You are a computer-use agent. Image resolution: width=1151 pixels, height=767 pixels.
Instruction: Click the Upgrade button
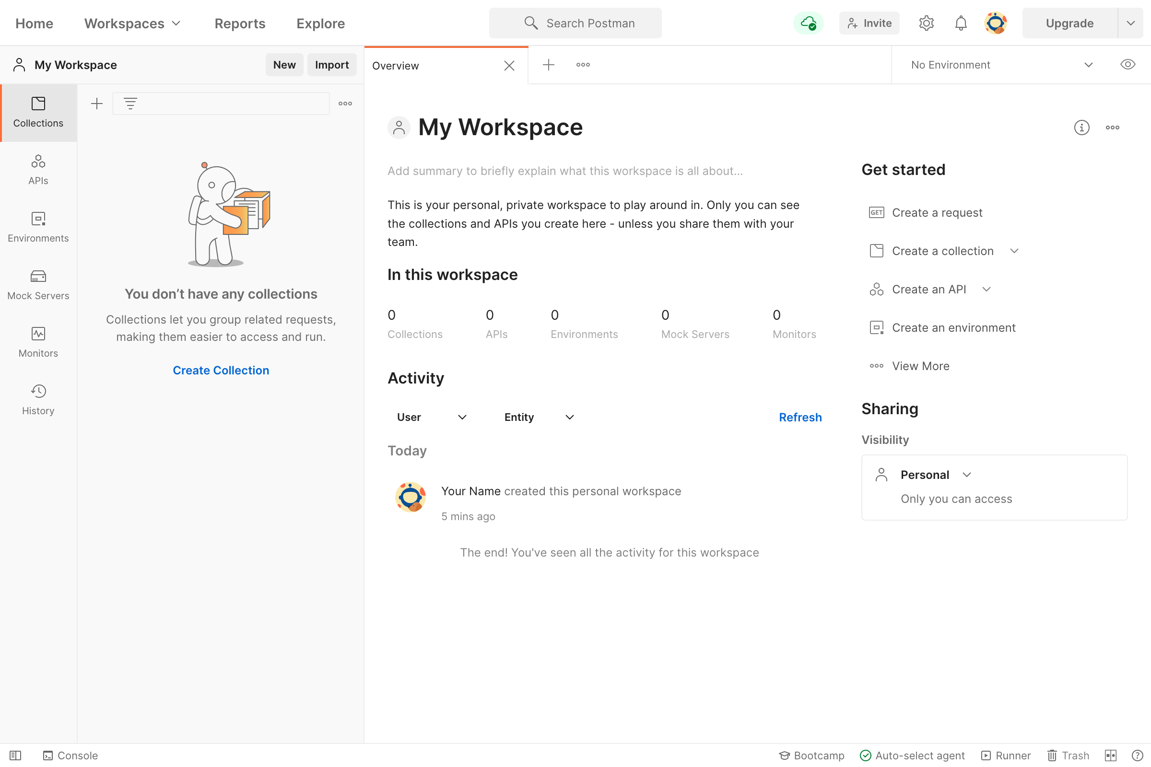(1069, 23)
